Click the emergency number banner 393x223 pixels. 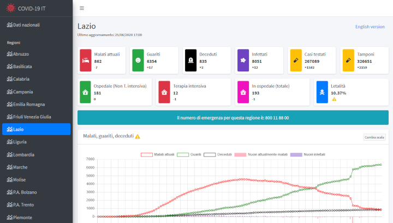(233, 118)
